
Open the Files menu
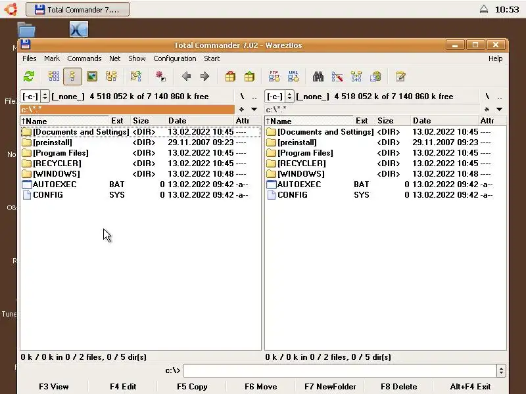29,58
